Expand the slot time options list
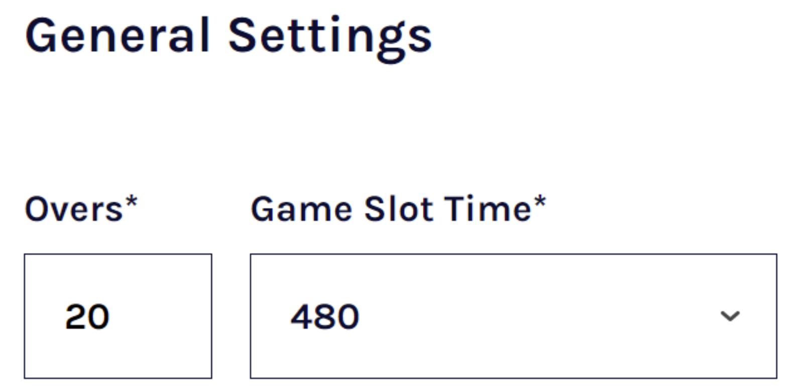801x392 pixels. (x=513, y=316)
